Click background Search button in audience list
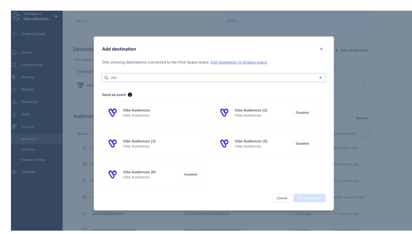This screenshot has height=234, width=412. pos(362,118)
